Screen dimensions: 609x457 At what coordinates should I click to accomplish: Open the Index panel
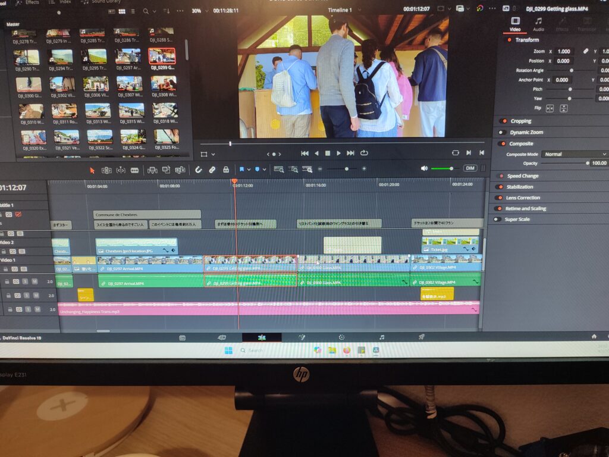(x=60, y=2)
